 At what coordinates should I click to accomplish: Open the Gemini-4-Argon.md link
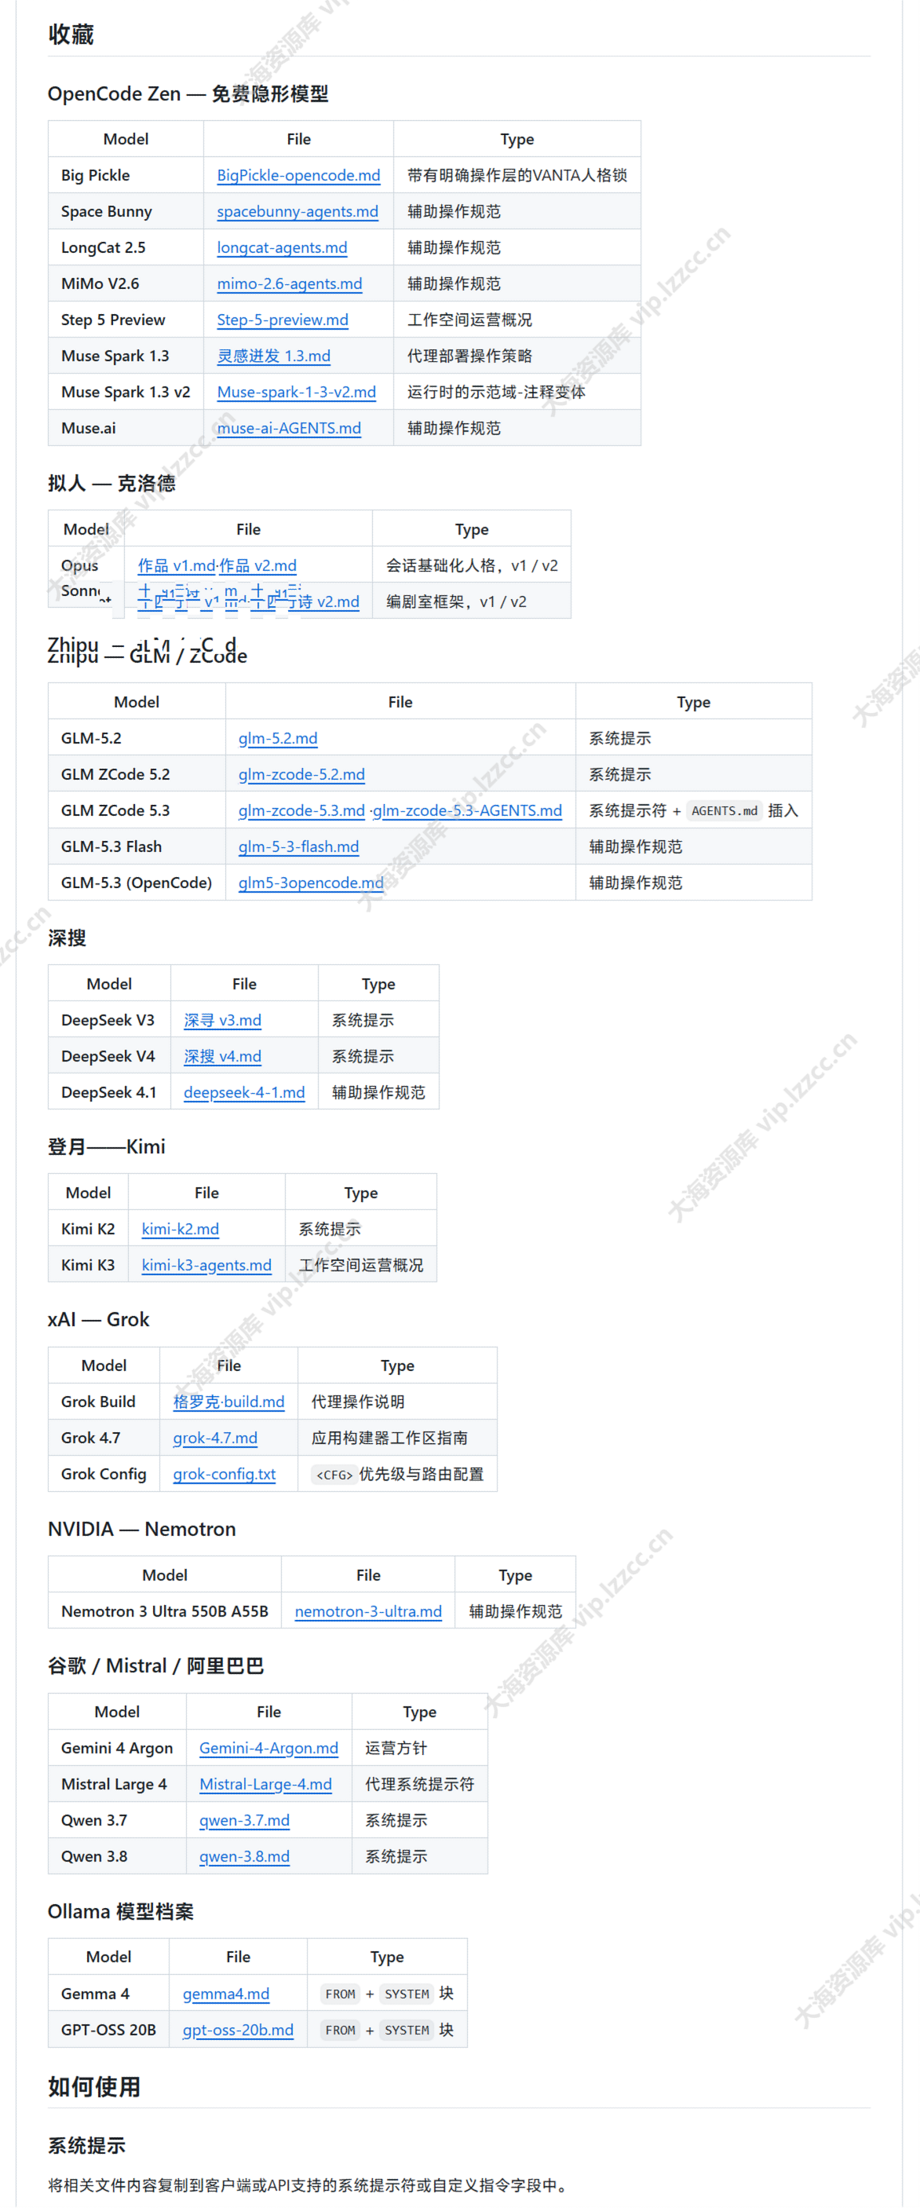pyautogui.click(x=269, y=1748)
